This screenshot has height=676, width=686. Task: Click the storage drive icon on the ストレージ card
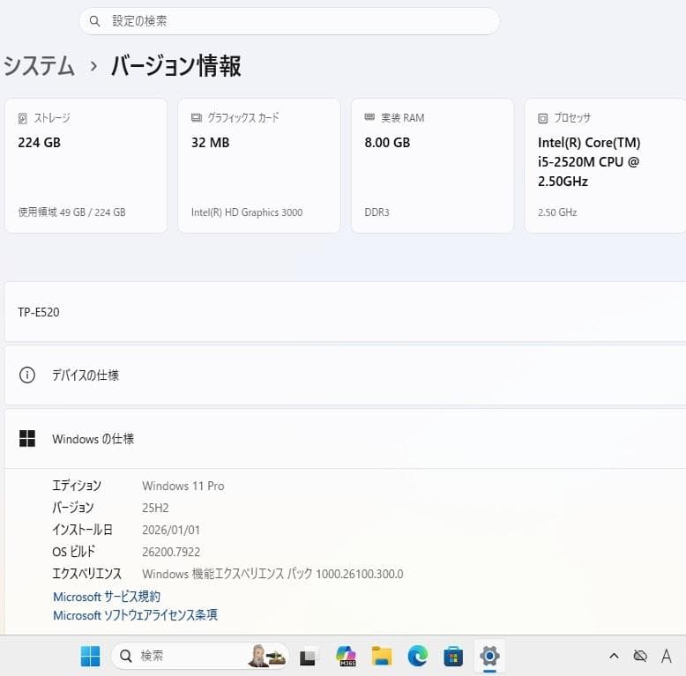[x=22, y=118]
